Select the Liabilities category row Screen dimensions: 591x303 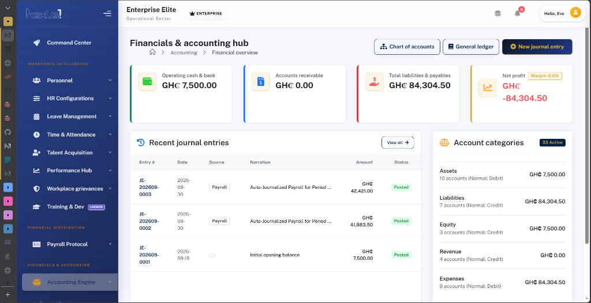(503, 202)
